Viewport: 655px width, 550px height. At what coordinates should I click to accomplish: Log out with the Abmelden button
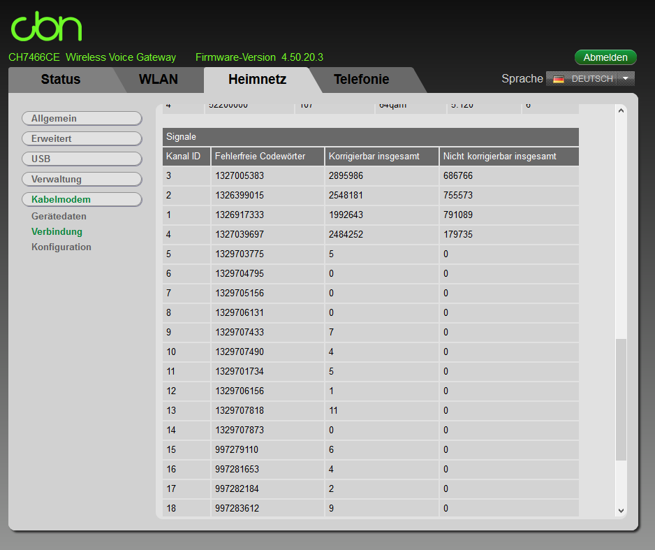(605, 57)
